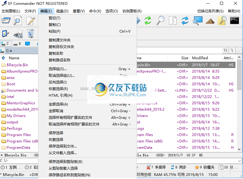
Task: Click the 7 未排序 function button
Action: tap(156, 167)
